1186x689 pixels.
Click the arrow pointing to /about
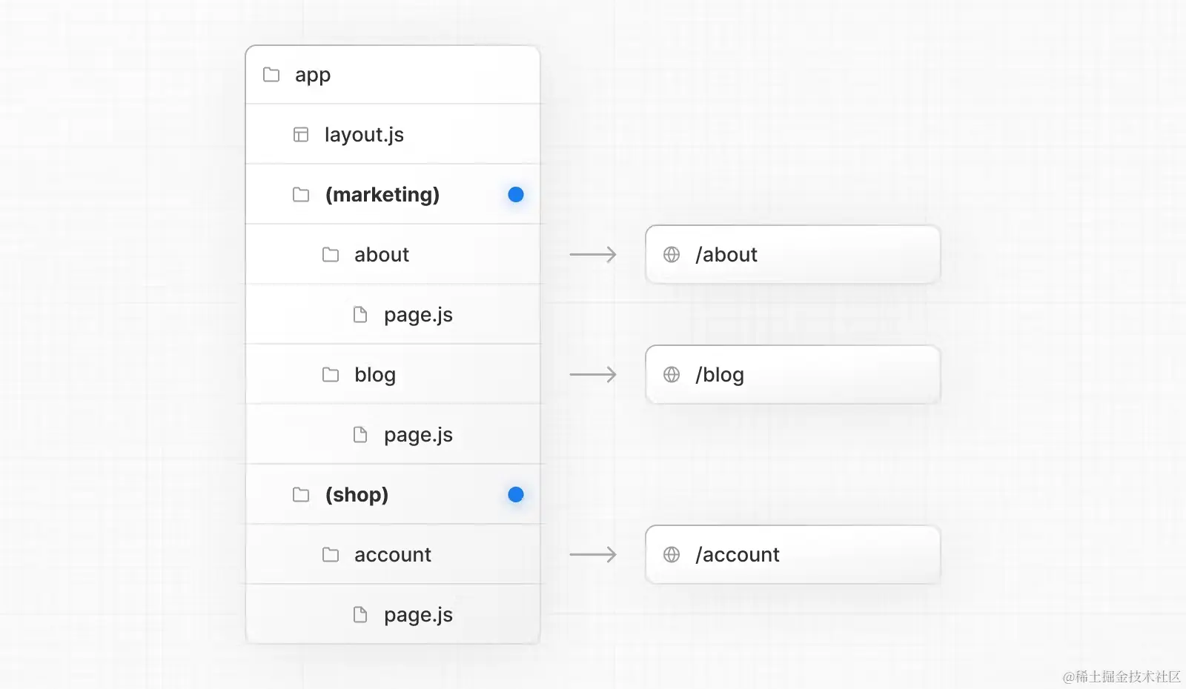[x=593, y=255]
